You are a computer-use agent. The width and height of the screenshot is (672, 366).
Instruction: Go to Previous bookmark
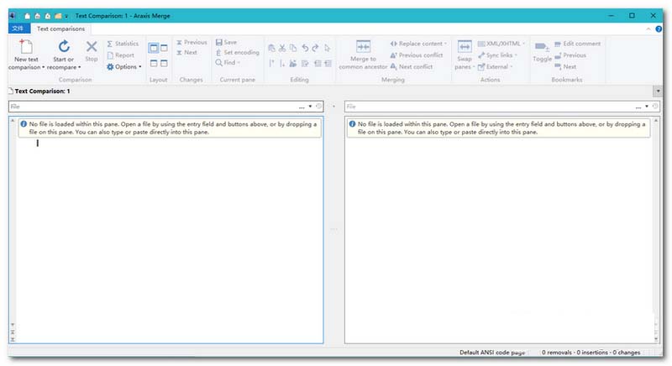coord(570,55)
